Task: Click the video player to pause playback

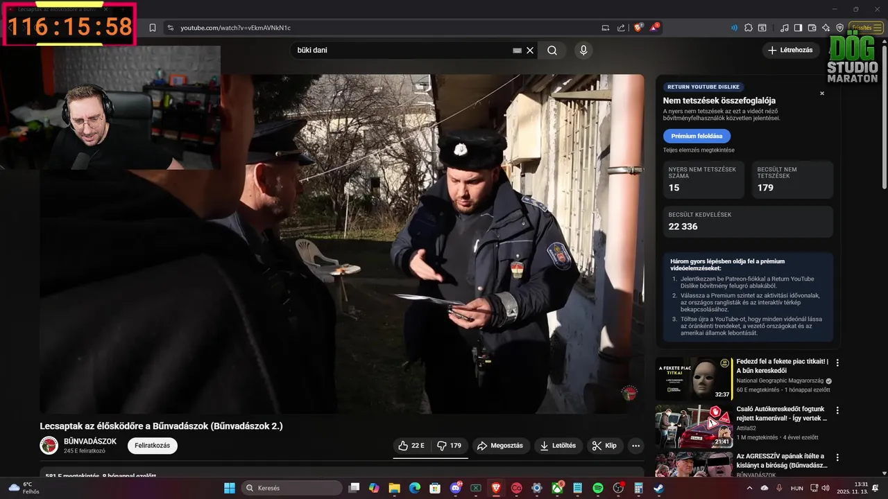Action: [x=342, y=244]
